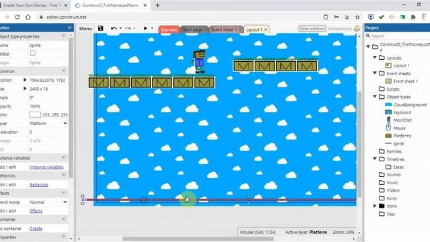Open the main Menu

[x=85, y=28]
